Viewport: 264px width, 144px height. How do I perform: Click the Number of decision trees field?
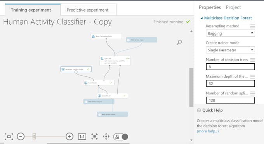[230, 67]
